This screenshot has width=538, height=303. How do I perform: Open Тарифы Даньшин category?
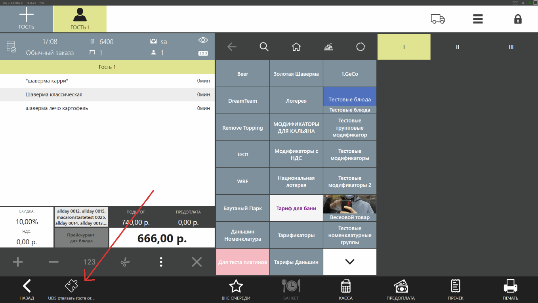pyautogui.click(x=296, y=262)
